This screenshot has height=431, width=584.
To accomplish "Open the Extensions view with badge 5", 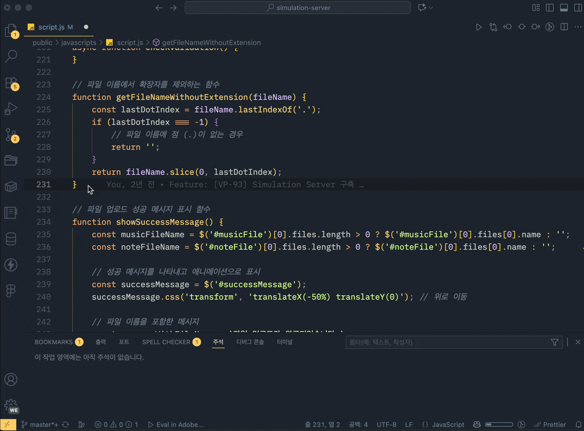I will (x=11, y=83).
